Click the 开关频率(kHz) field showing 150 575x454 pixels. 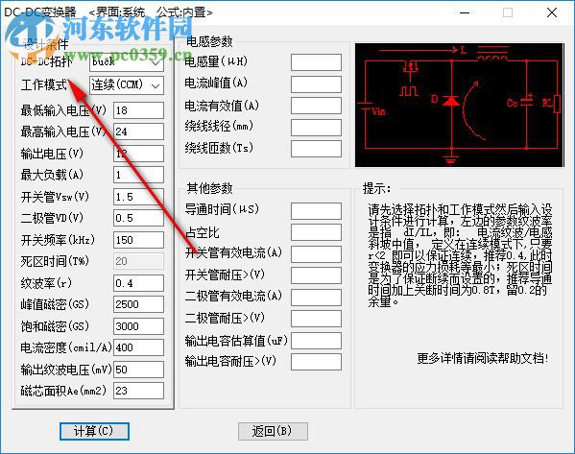[x=138, y=240]
